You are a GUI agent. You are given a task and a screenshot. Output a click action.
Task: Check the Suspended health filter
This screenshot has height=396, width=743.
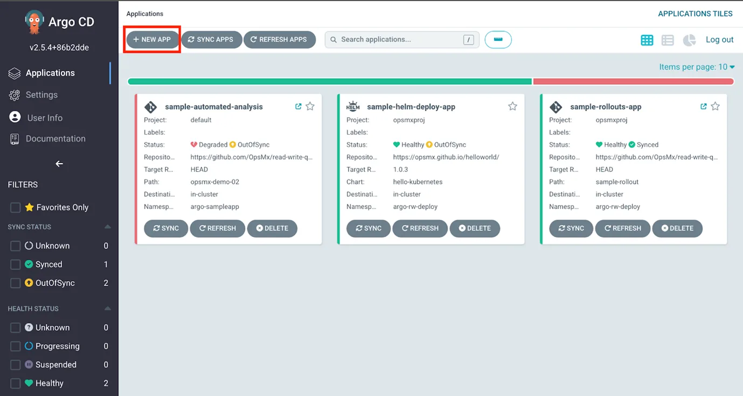pyautogui.click(x=15, y=365)
